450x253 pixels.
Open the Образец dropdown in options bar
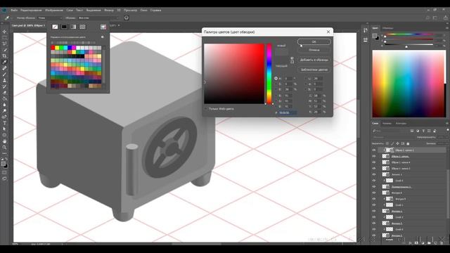tap(98, 18)
